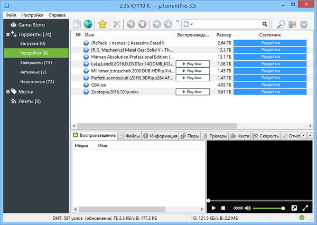Toggle fullscreen in the video player
This screenshot has height=225, width=317.
[305, 208]
